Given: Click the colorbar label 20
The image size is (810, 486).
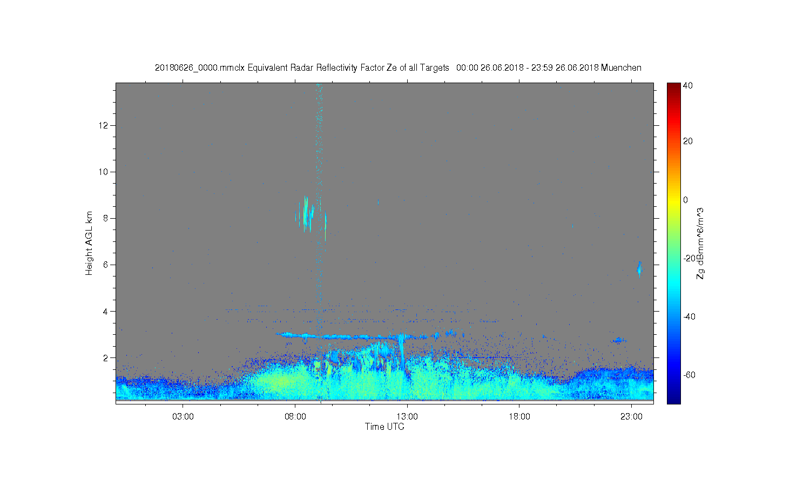Looking at the screenshot, I should (688, 141).
